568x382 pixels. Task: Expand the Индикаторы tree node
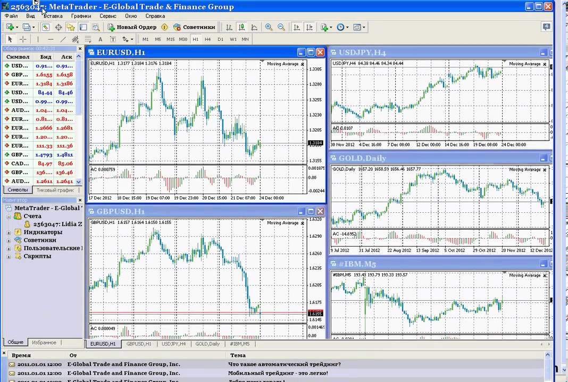tap(9, 232)
